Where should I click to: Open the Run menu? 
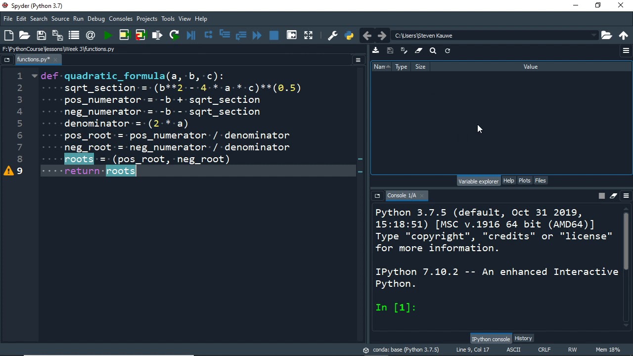(78, 19)
